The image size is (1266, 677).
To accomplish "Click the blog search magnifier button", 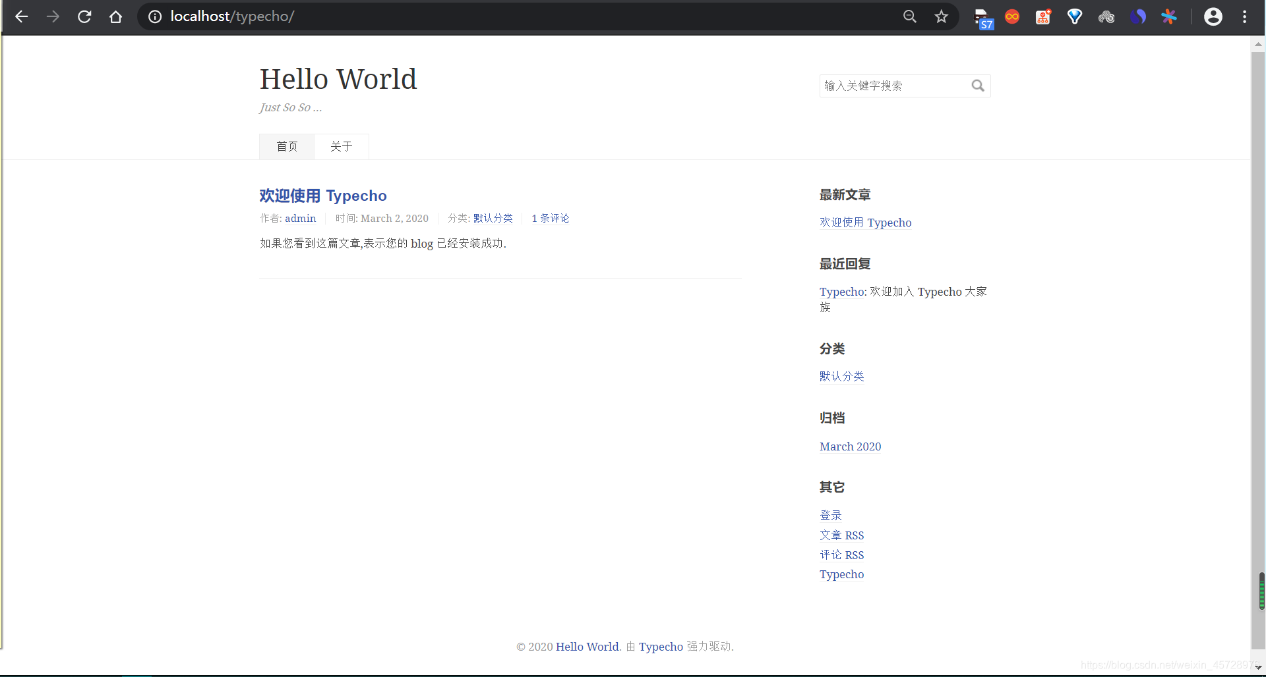I will pyautogui.click(x=978, y=86).
